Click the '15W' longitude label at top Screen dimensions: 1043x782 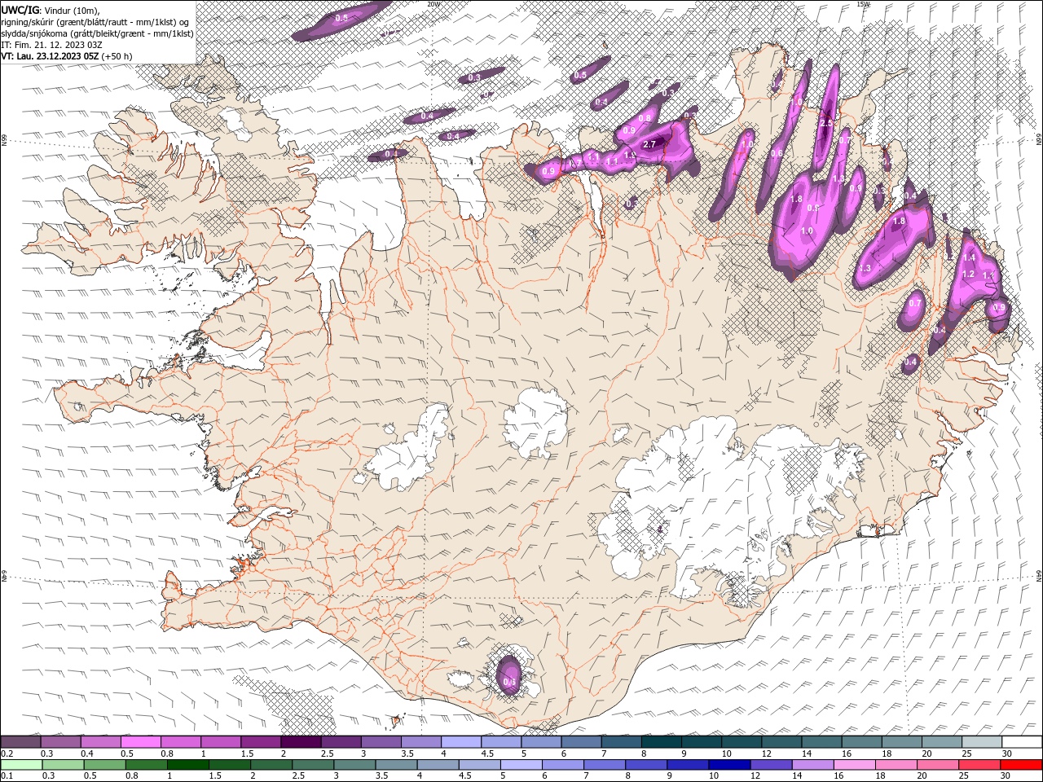pos(864,3)
